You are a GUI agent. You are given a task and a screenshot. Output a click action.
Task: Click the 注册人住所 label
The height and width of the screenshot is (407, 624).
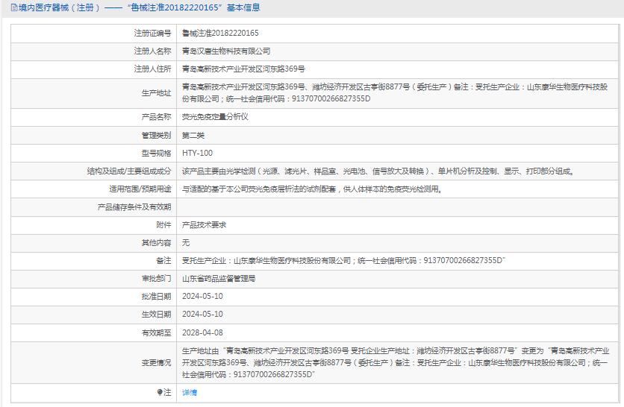click(x=152, y=69)
